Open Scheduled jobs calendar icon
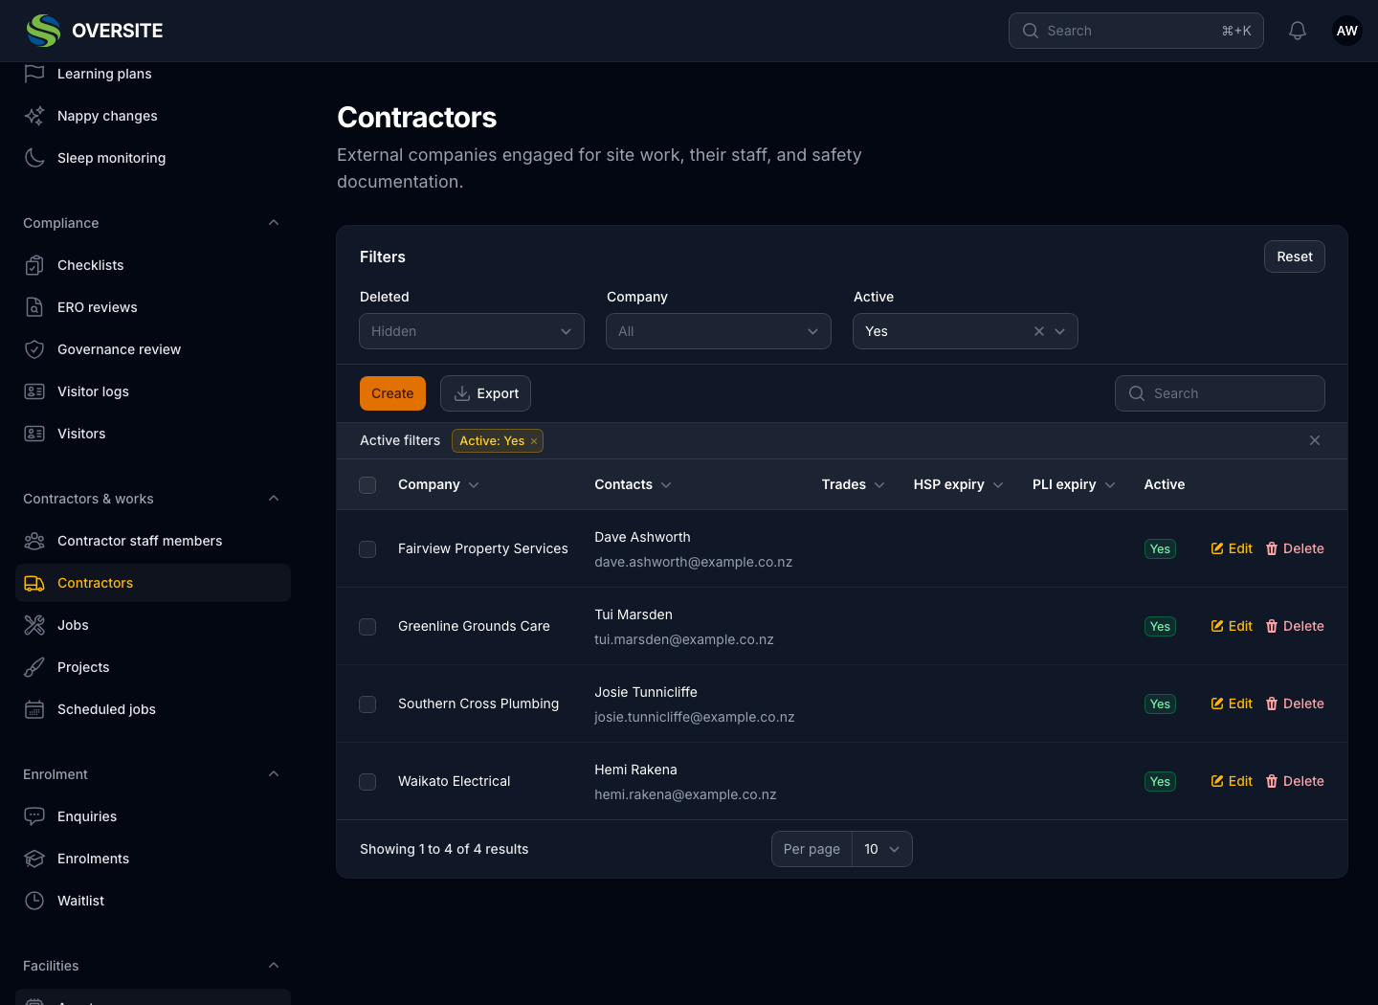 coord(34,709)
